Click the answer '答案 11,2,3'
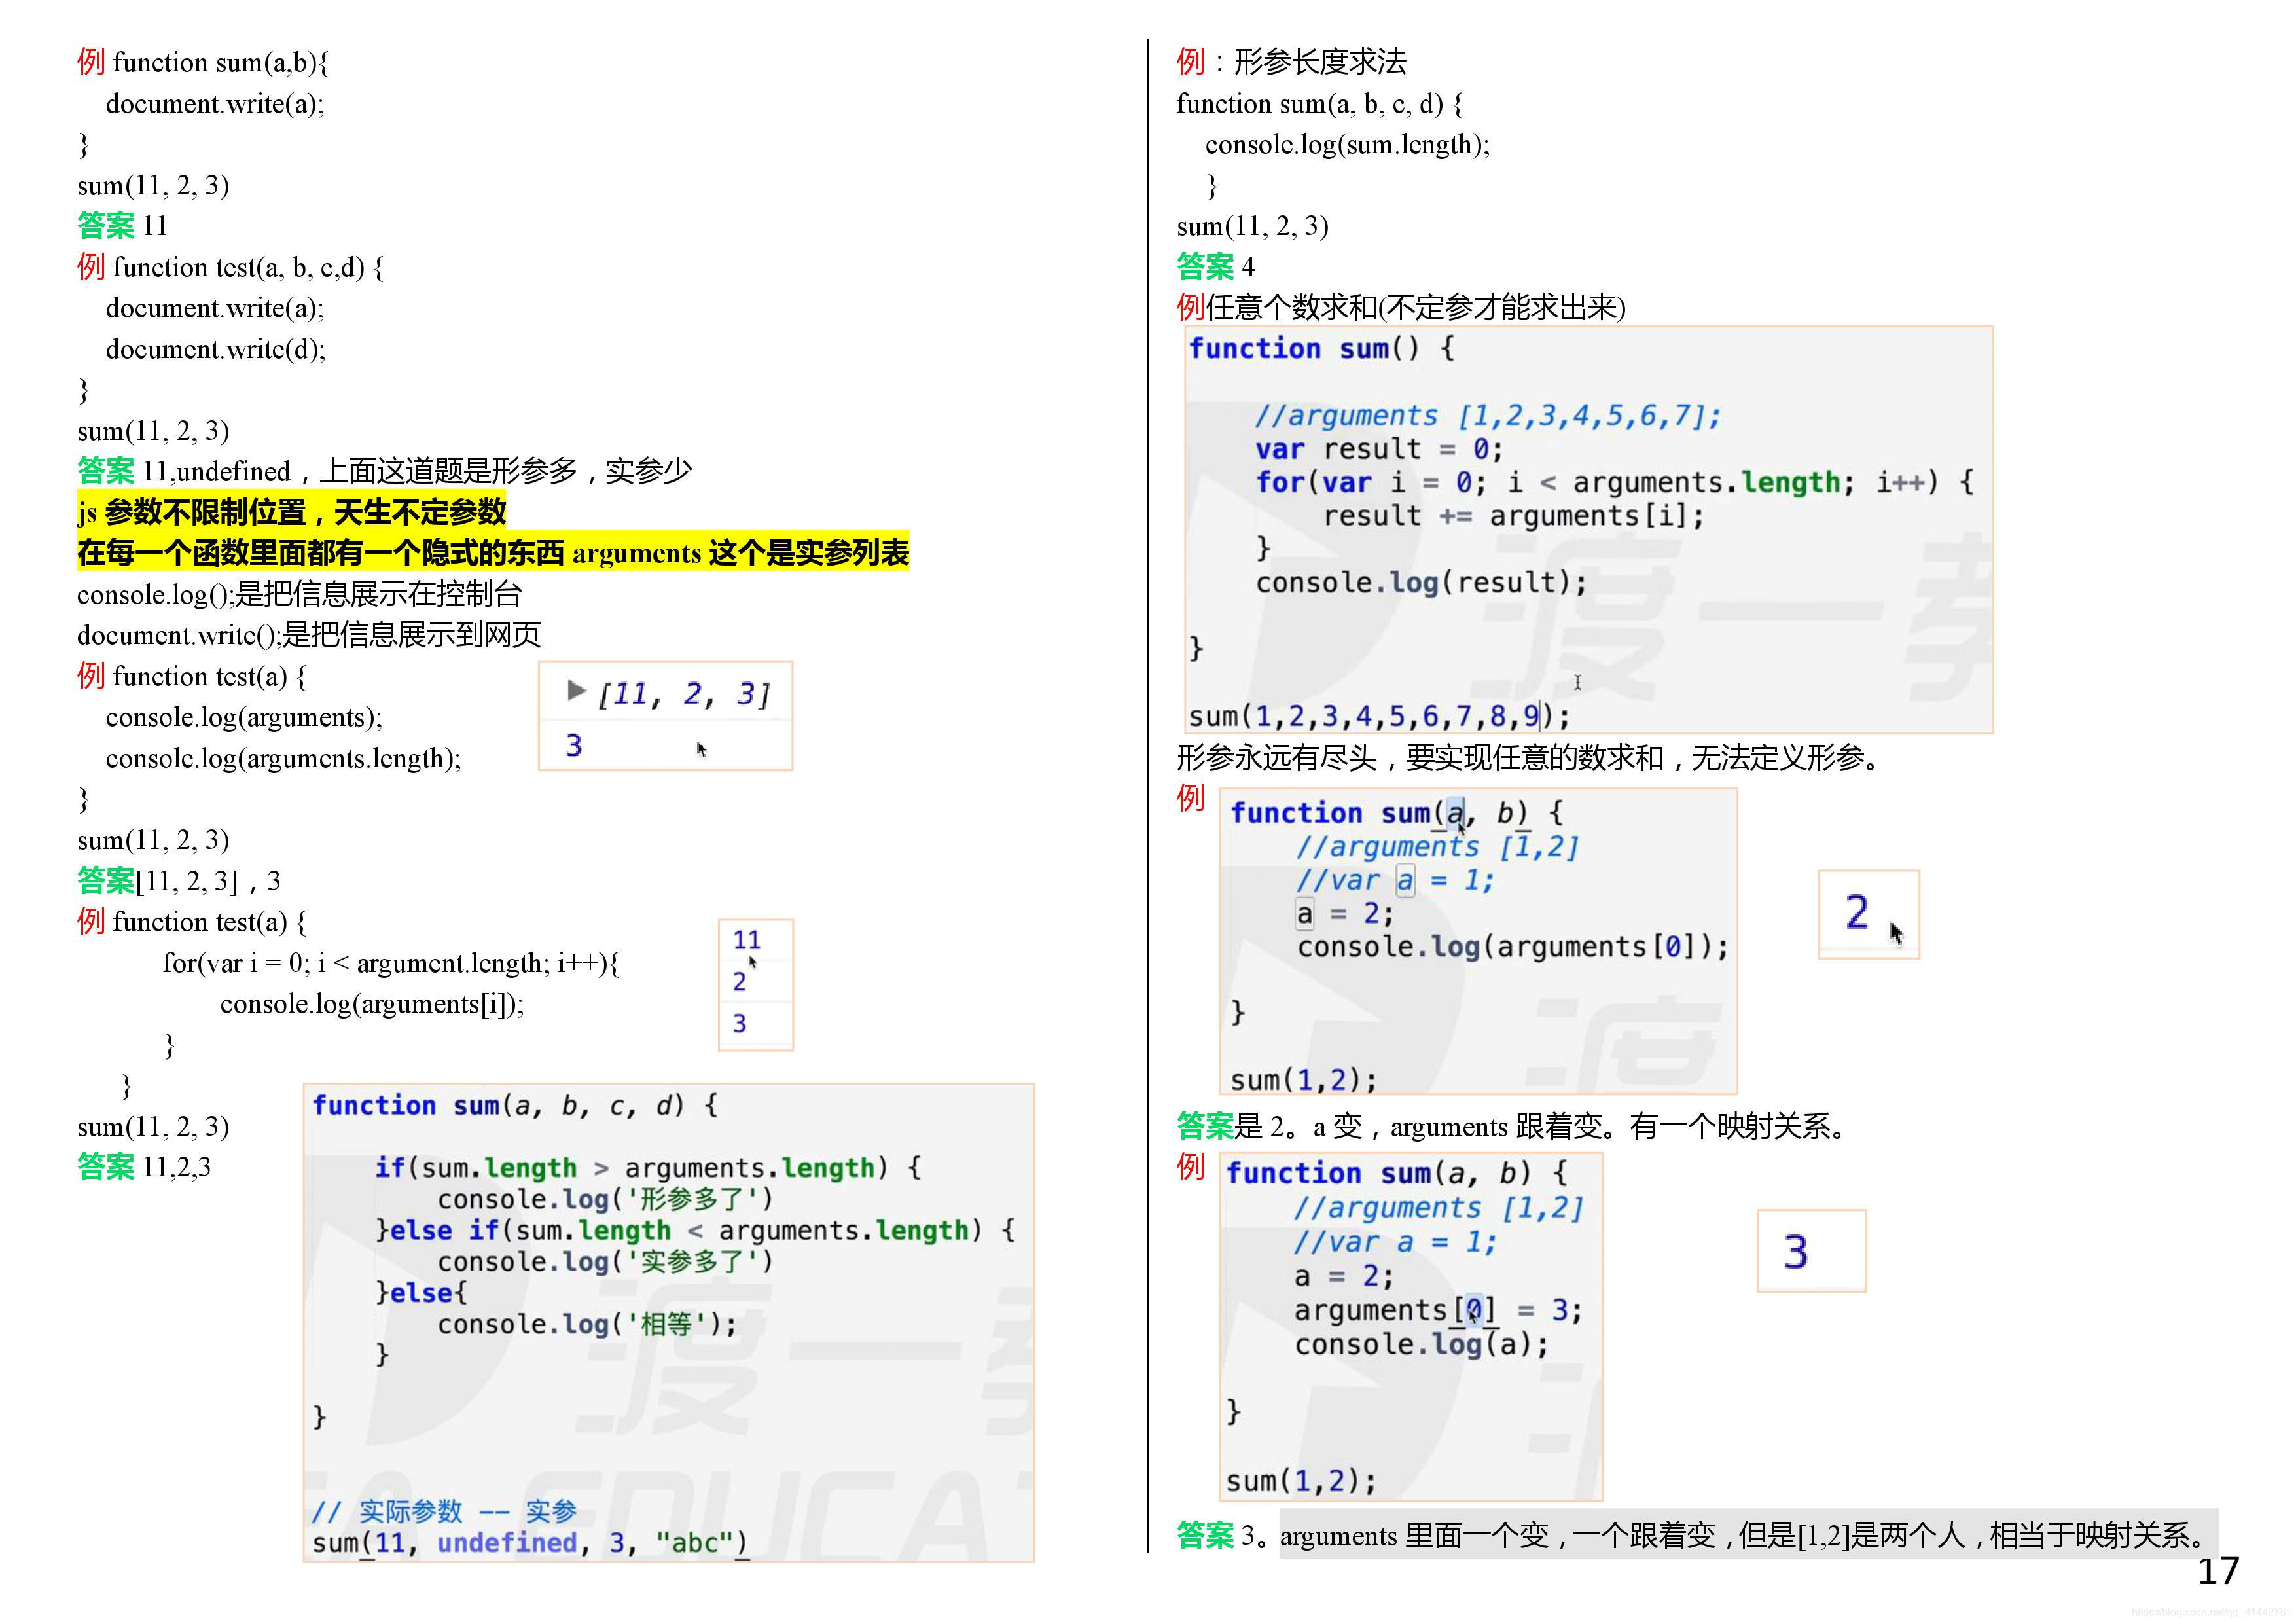Screen dimensions: 2296x1624 pos(144,1167)
